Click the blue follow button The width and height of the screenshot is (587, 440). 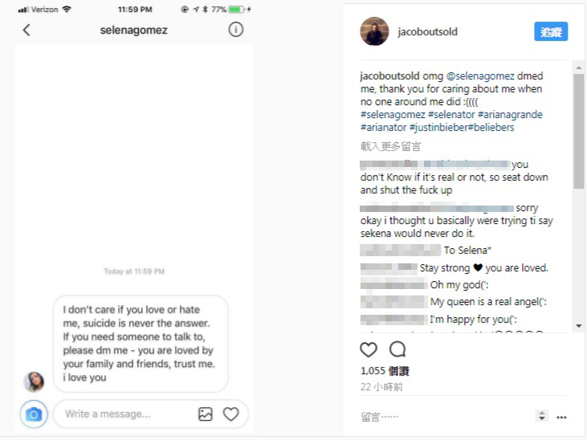551,31
